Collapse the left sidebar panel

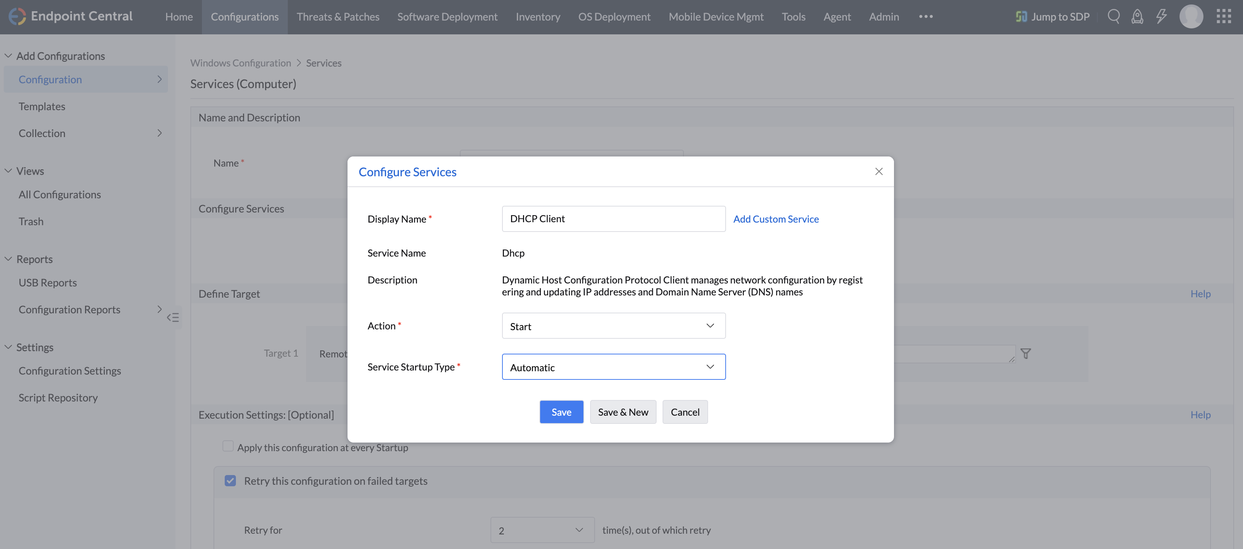(x=173, y=317)
